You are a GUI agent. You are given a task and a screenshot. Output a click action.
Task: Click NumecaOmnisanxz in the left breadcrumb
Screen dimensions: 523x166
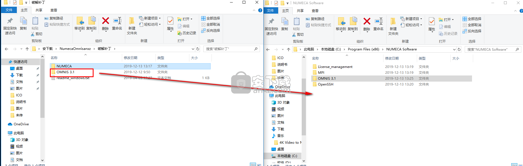75,49
